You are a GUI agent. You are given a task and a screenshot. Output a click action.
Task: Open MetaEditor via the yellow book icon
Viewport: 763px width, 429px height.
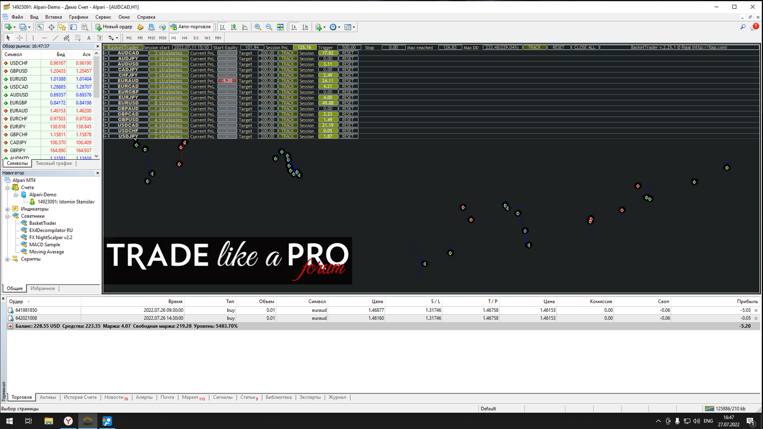click(140, 27)
